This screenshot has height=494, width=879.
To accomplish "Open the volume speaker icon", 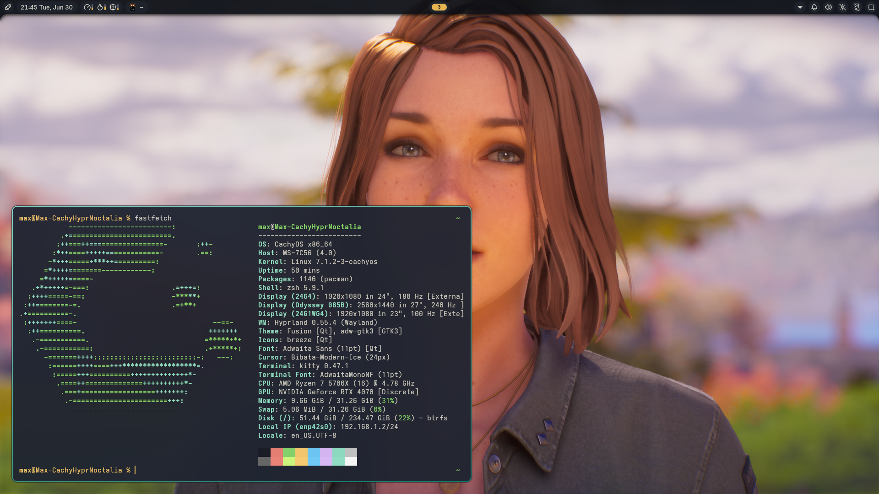I will coord(828,7).
